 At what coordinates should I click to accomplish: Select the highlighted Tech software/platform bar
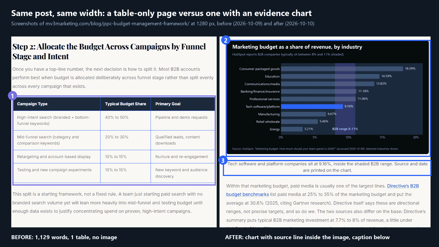(x=312, y=106)
